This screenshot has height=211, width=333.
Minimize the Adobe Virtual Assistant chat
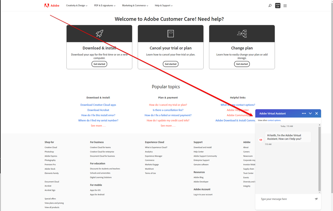point(310,114)
